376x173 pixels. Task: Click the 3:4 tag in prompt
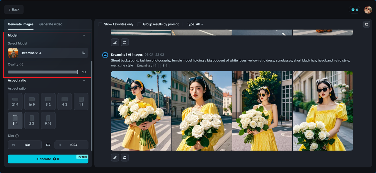pyautogui.click(x=165, y=66)
